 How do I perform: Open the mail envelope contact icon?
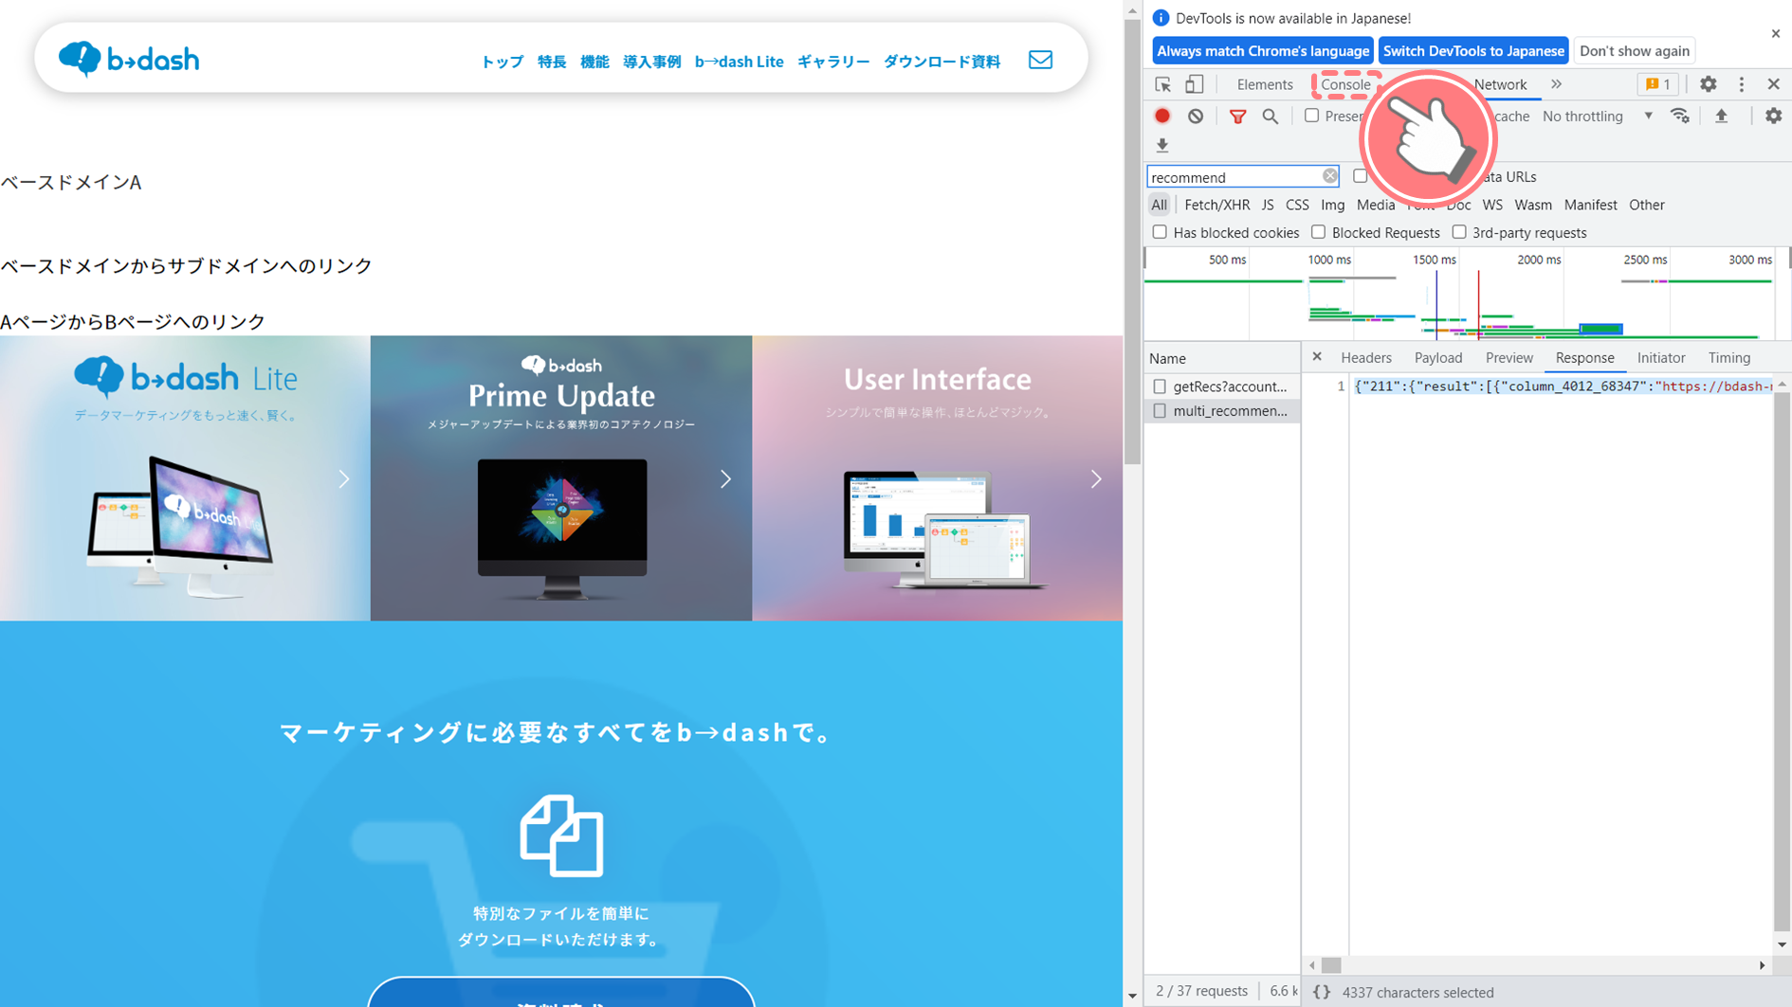(x=1040, y=60)
